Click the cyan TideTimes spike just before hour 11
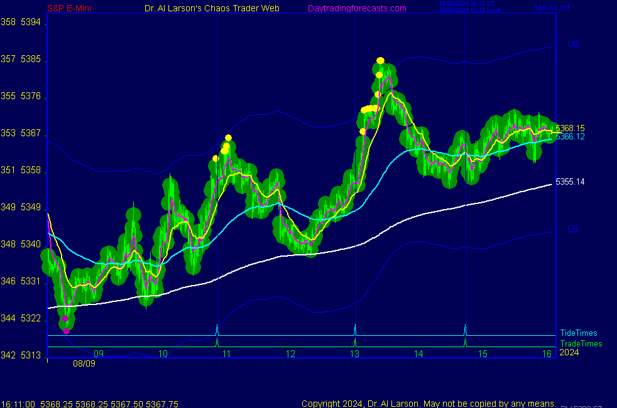Viewport: 617px width, 408px height. (x=217, y=330)
